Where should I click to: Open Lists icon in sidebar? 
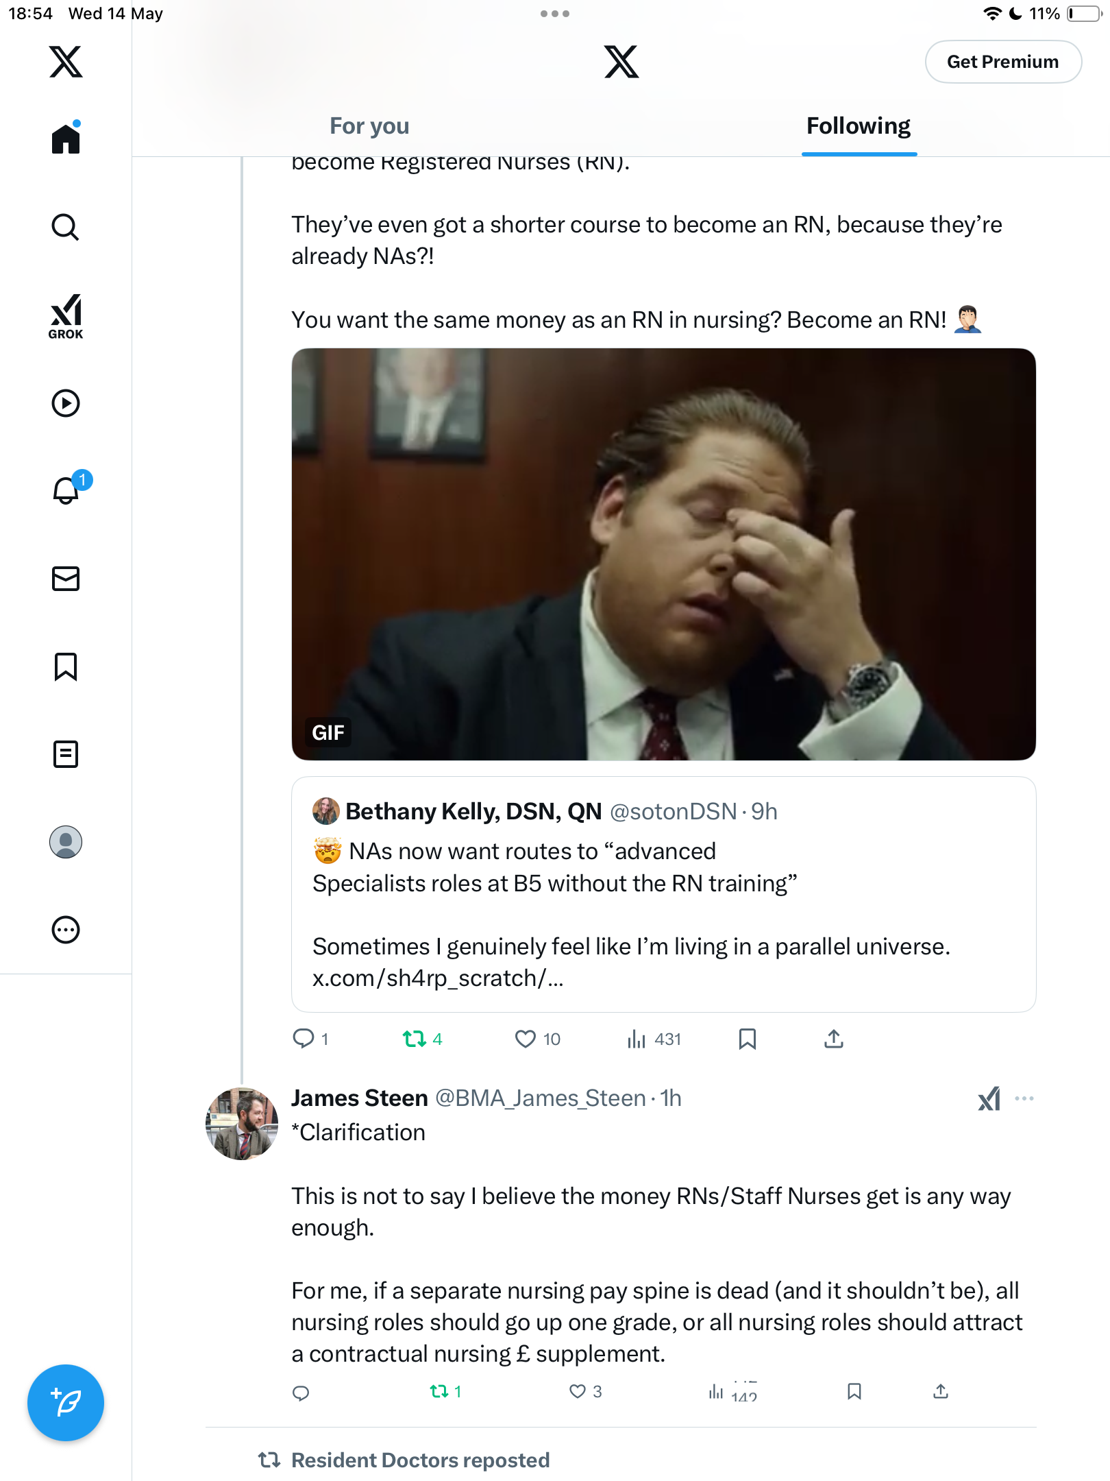pyautogui.click(x=66, y=754)
